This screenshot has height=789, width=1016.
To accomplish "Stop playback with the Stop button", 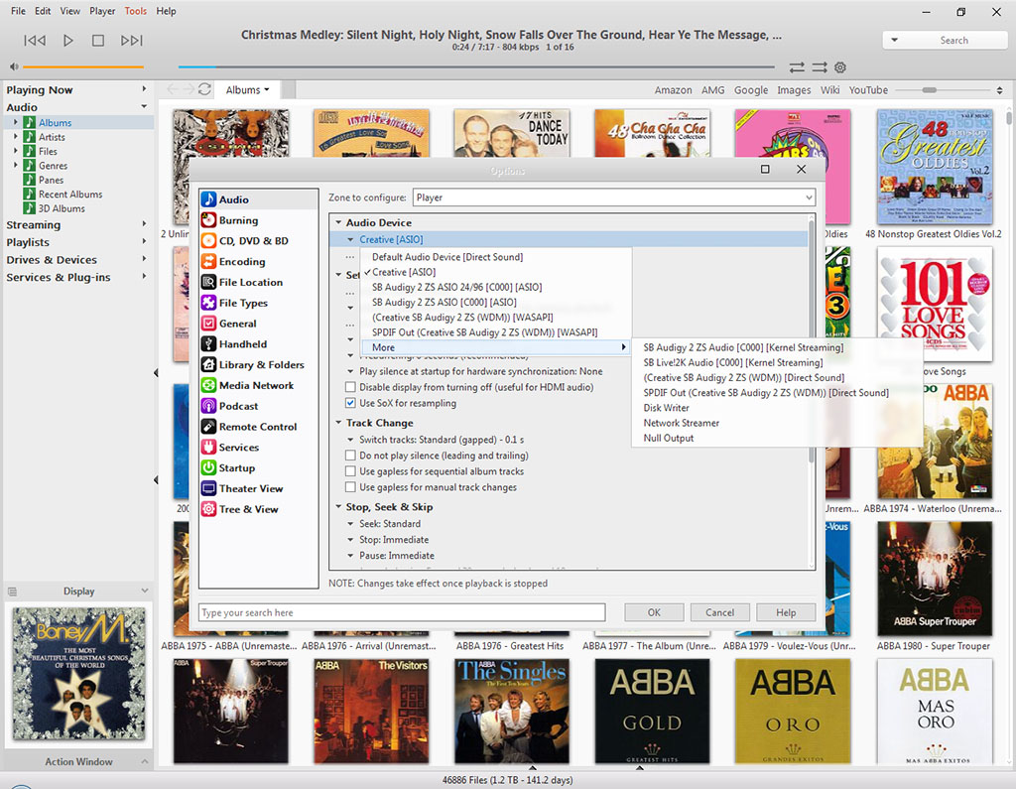I will click(98, 41).
